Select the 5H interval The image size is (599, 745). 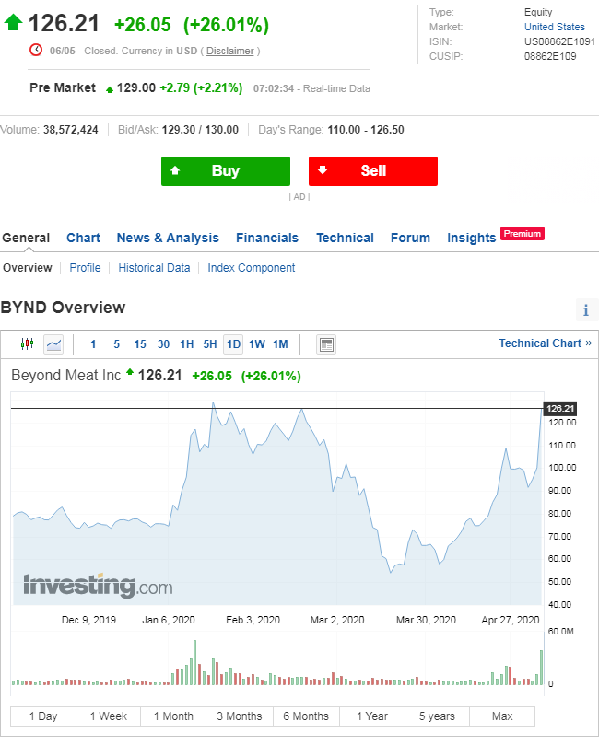click(210, 344)
